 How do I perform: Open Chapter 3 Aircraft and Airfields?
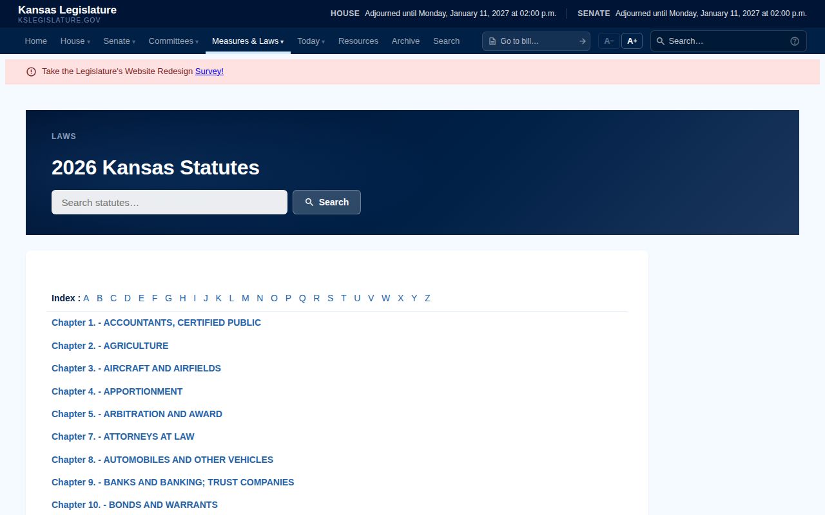[x=136, y=368]
